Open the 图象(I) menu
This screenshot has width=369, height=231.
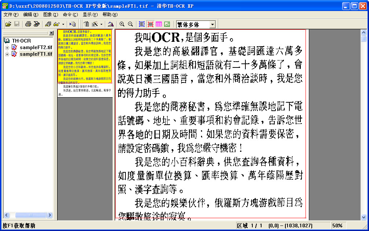click(51, 15)
